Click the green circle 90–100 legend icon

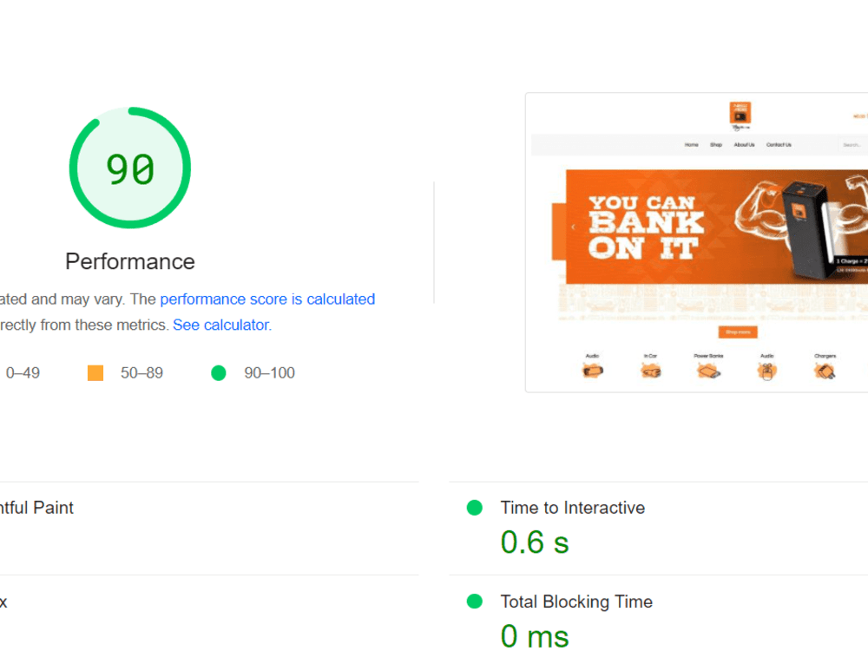click(219, 373)
